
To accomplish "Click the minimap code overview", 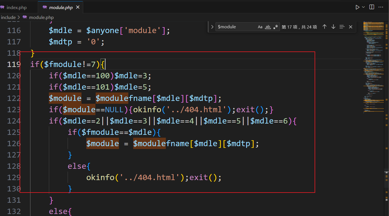I will (x=373, y=68).
